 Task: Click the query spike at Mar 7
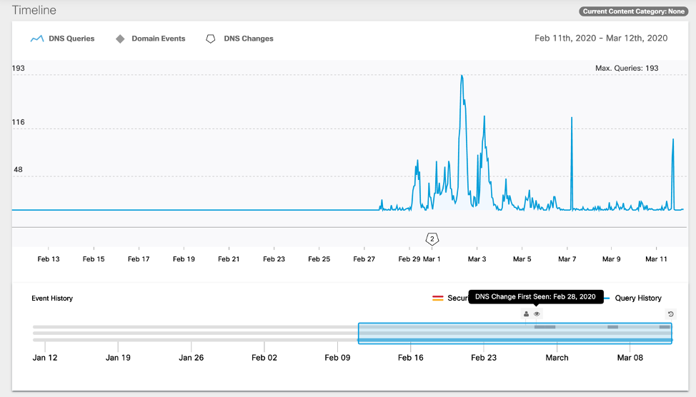pos(572,118)
